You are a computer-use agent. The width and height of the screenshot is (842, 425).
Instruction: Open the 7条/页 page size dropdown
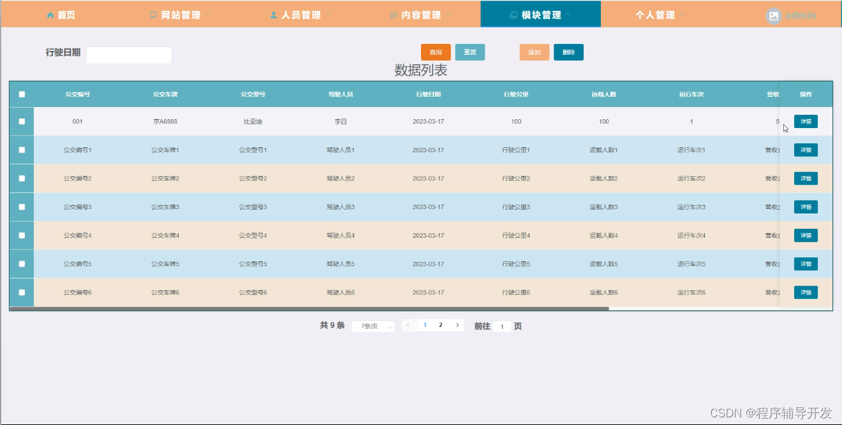coord(373,326)
